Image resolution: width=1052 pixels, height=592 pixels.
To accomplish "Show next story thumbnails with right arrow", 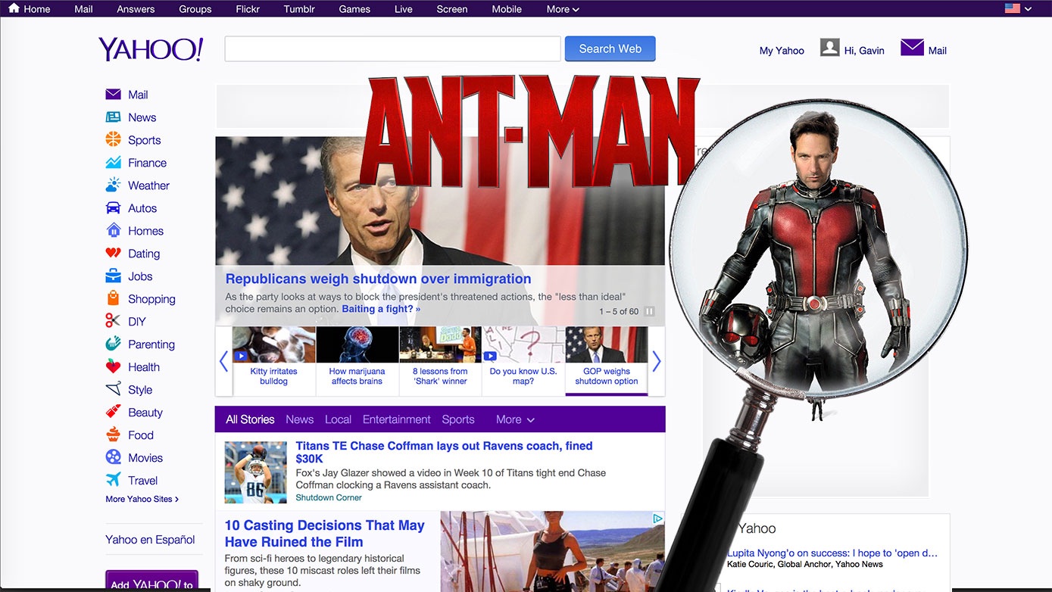I will click(657, 361).
